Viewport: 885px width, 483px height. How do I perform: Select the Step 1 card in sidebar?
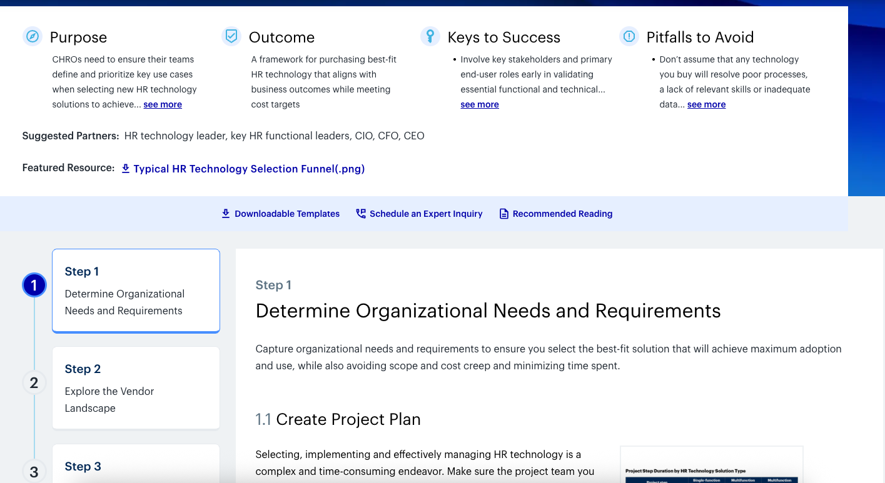(x=136, y=291)
